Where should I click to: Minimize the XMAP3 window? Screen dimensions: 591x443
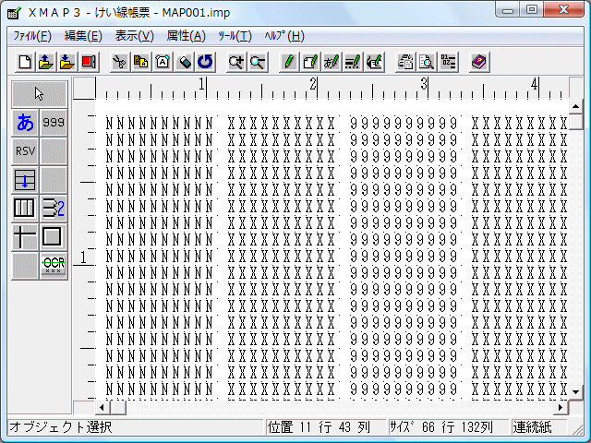pyautogui.click(x=508, y=10)
